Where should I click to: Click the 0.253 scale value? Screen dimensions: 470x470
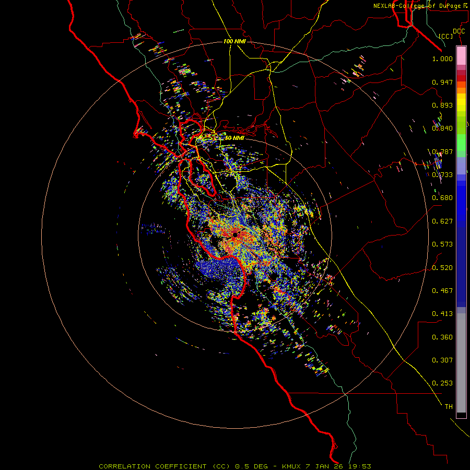442,383
